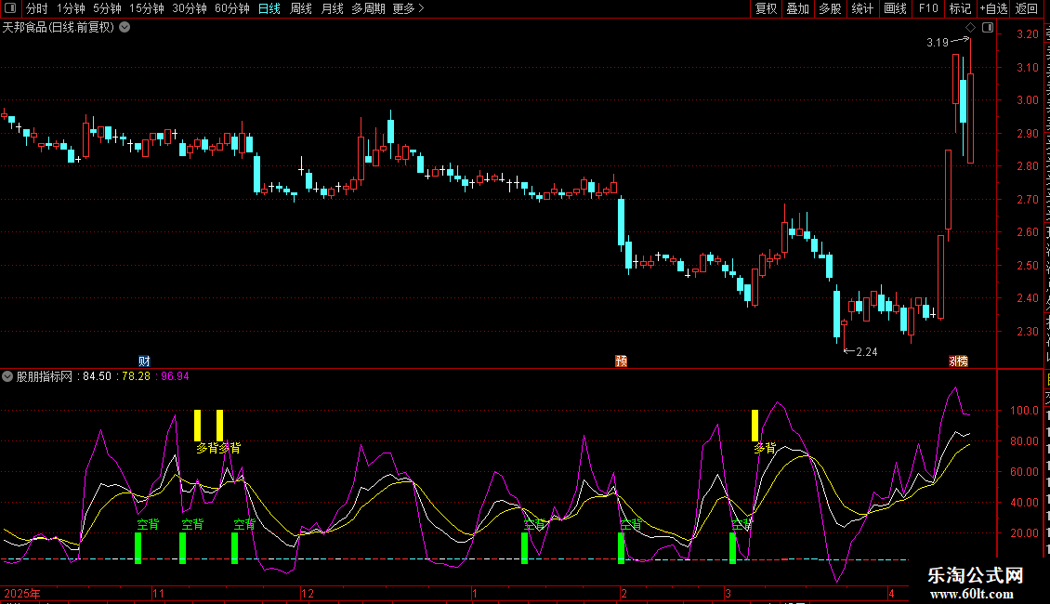Click month 11 on the time axis
1050x604 pixels.
click(x=158, y=593)
